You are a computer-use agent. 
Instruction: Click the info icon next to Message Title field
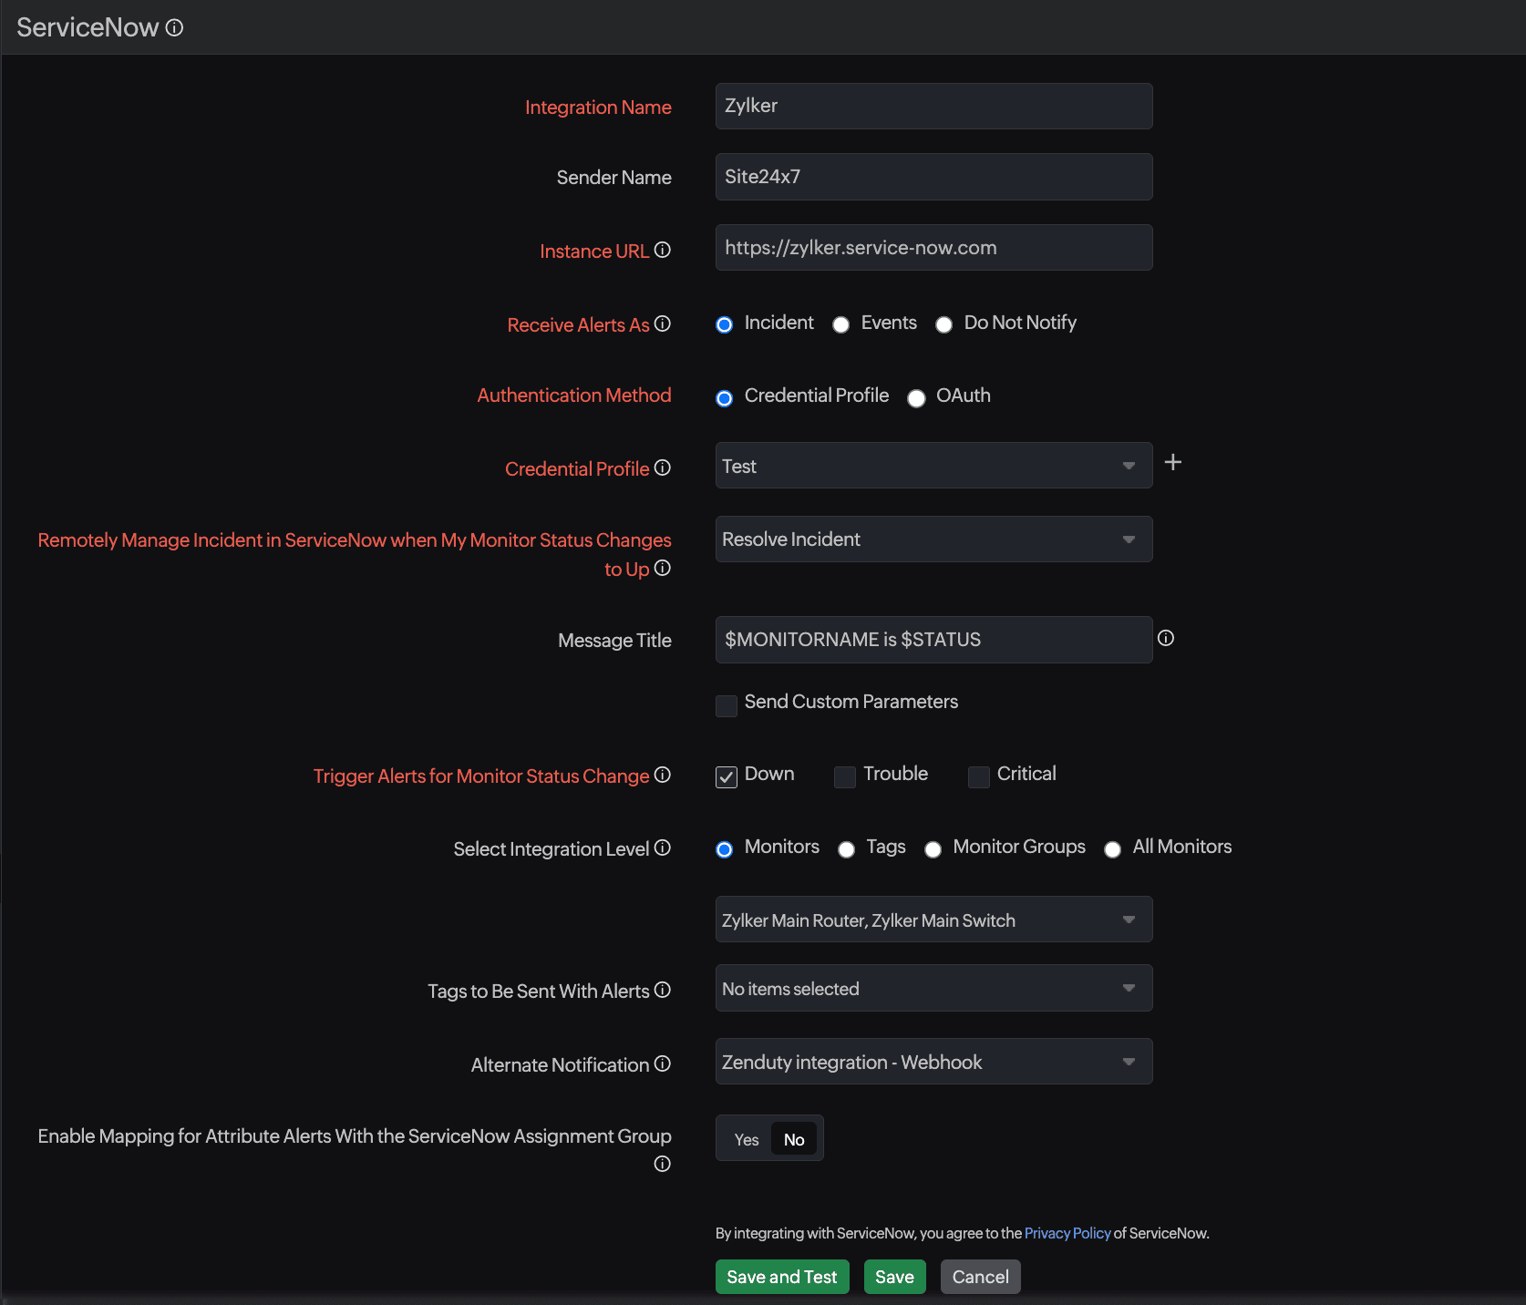[x=1166, y=638]
